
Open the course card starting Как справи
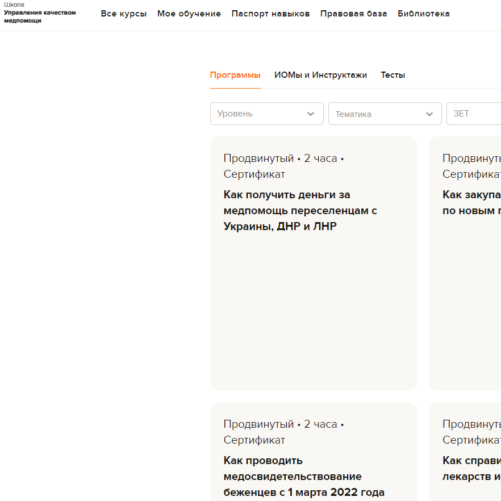click(x=465, y=452)
